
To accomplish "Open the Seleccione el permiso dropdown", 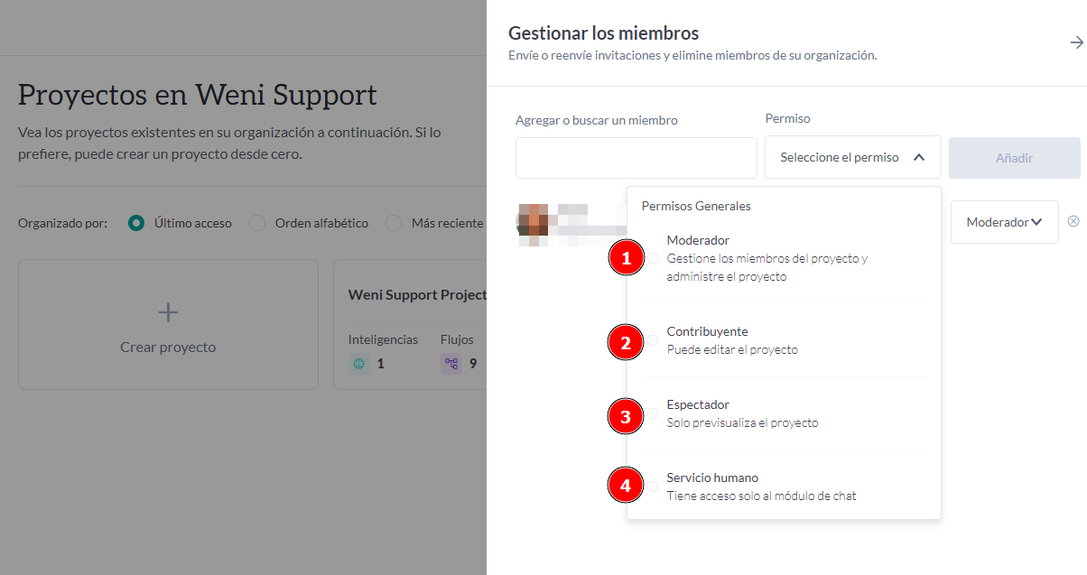I will [852, 156].
